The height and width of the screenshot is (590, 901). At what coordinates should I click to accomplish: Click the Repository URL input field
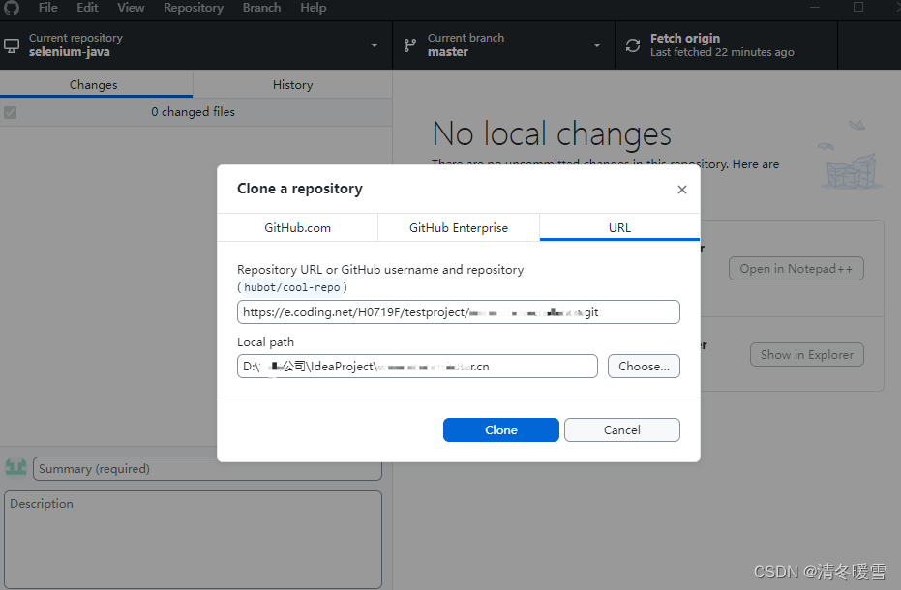(459, 312)
